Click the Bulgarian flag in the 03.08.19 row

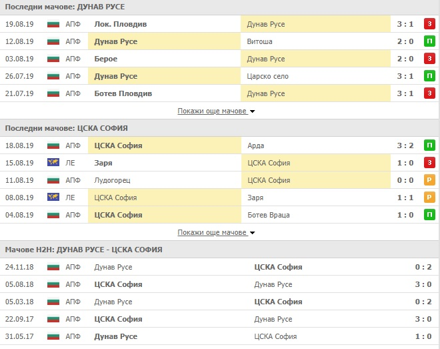click(x=53, y=59)
